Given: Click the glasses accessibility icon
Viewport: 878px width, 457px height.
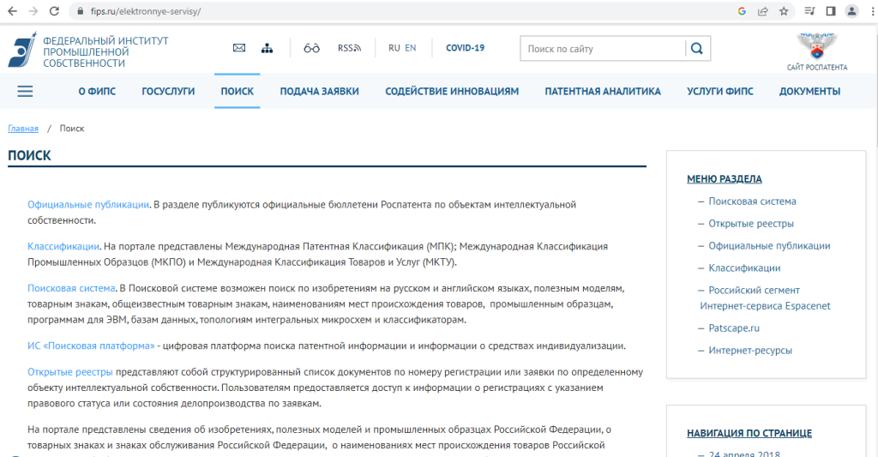Looking at the screenshot, I should [311, 48].
